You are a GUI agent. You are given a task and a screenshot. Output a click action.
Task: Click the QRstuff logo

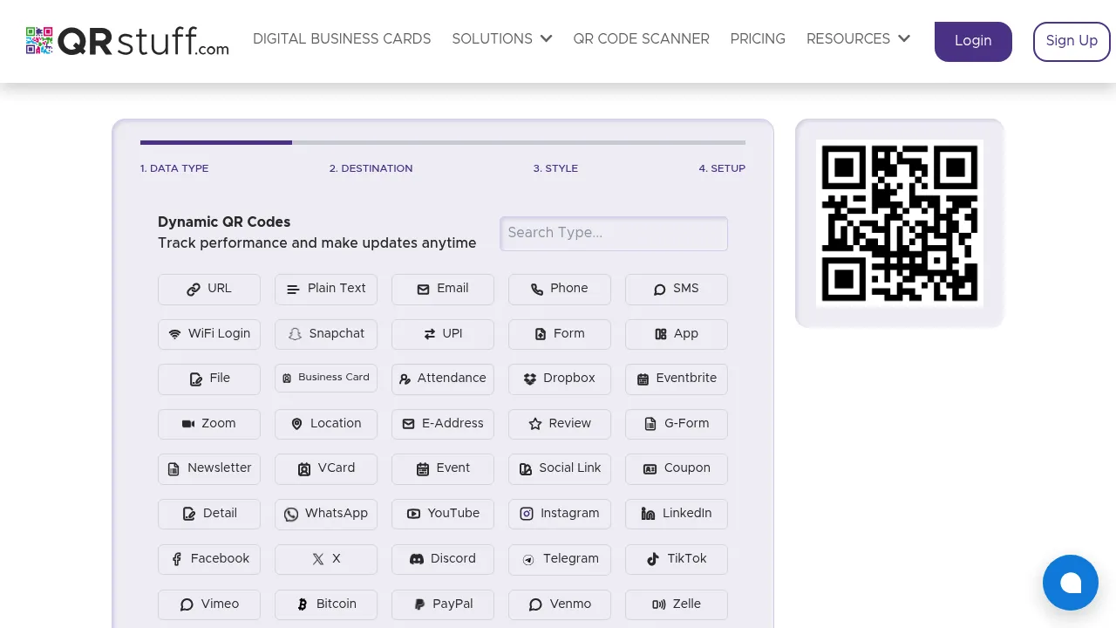pos(126,41)
